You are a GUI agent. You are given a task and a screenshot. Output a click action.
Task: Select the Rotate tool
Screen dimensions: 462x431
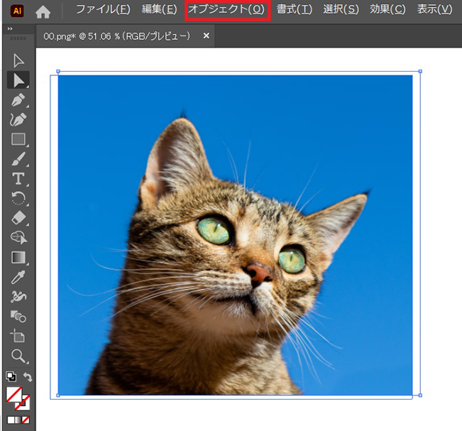(x=18, y=198)
